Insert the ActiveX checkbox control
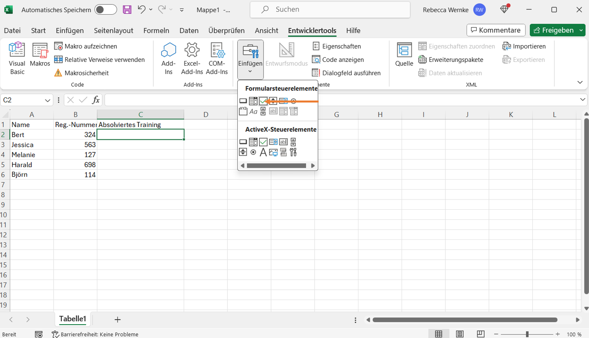The height and width of the screenshot is (338, 589). click(x=263, y=142)
